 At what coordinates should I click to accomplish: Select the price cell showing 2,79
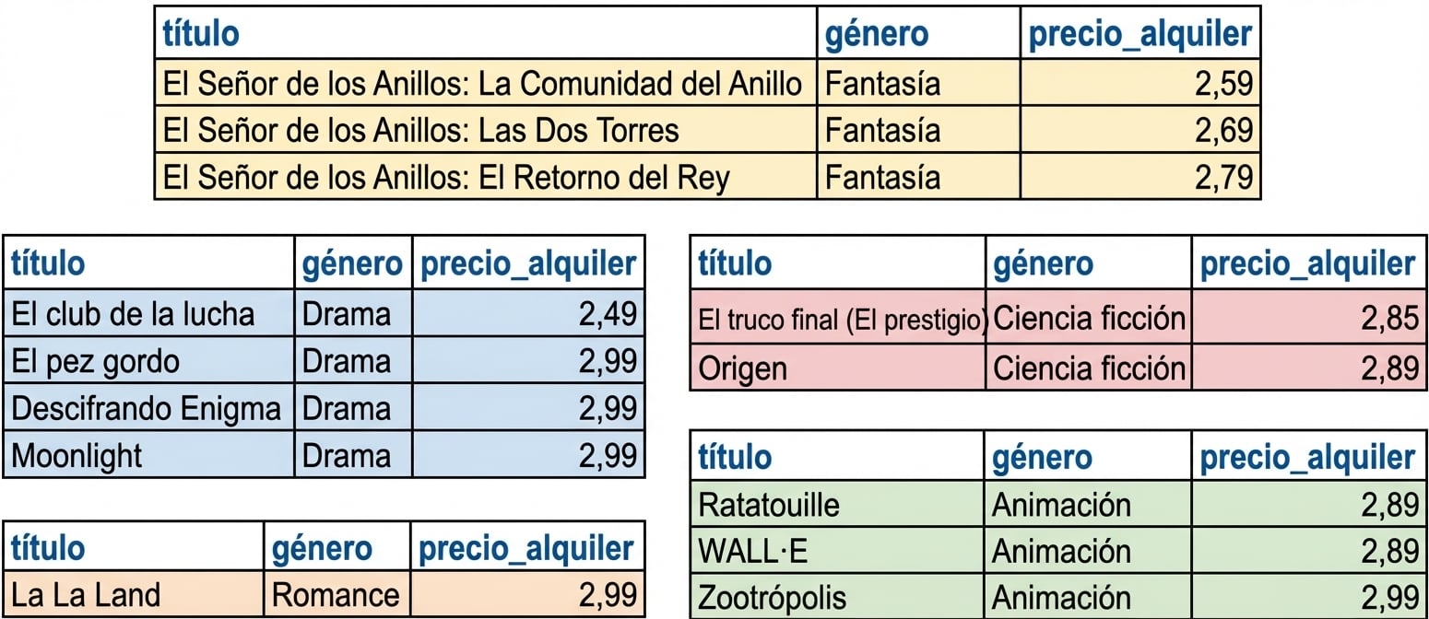pyautogui.click(x=1140, y=175)
